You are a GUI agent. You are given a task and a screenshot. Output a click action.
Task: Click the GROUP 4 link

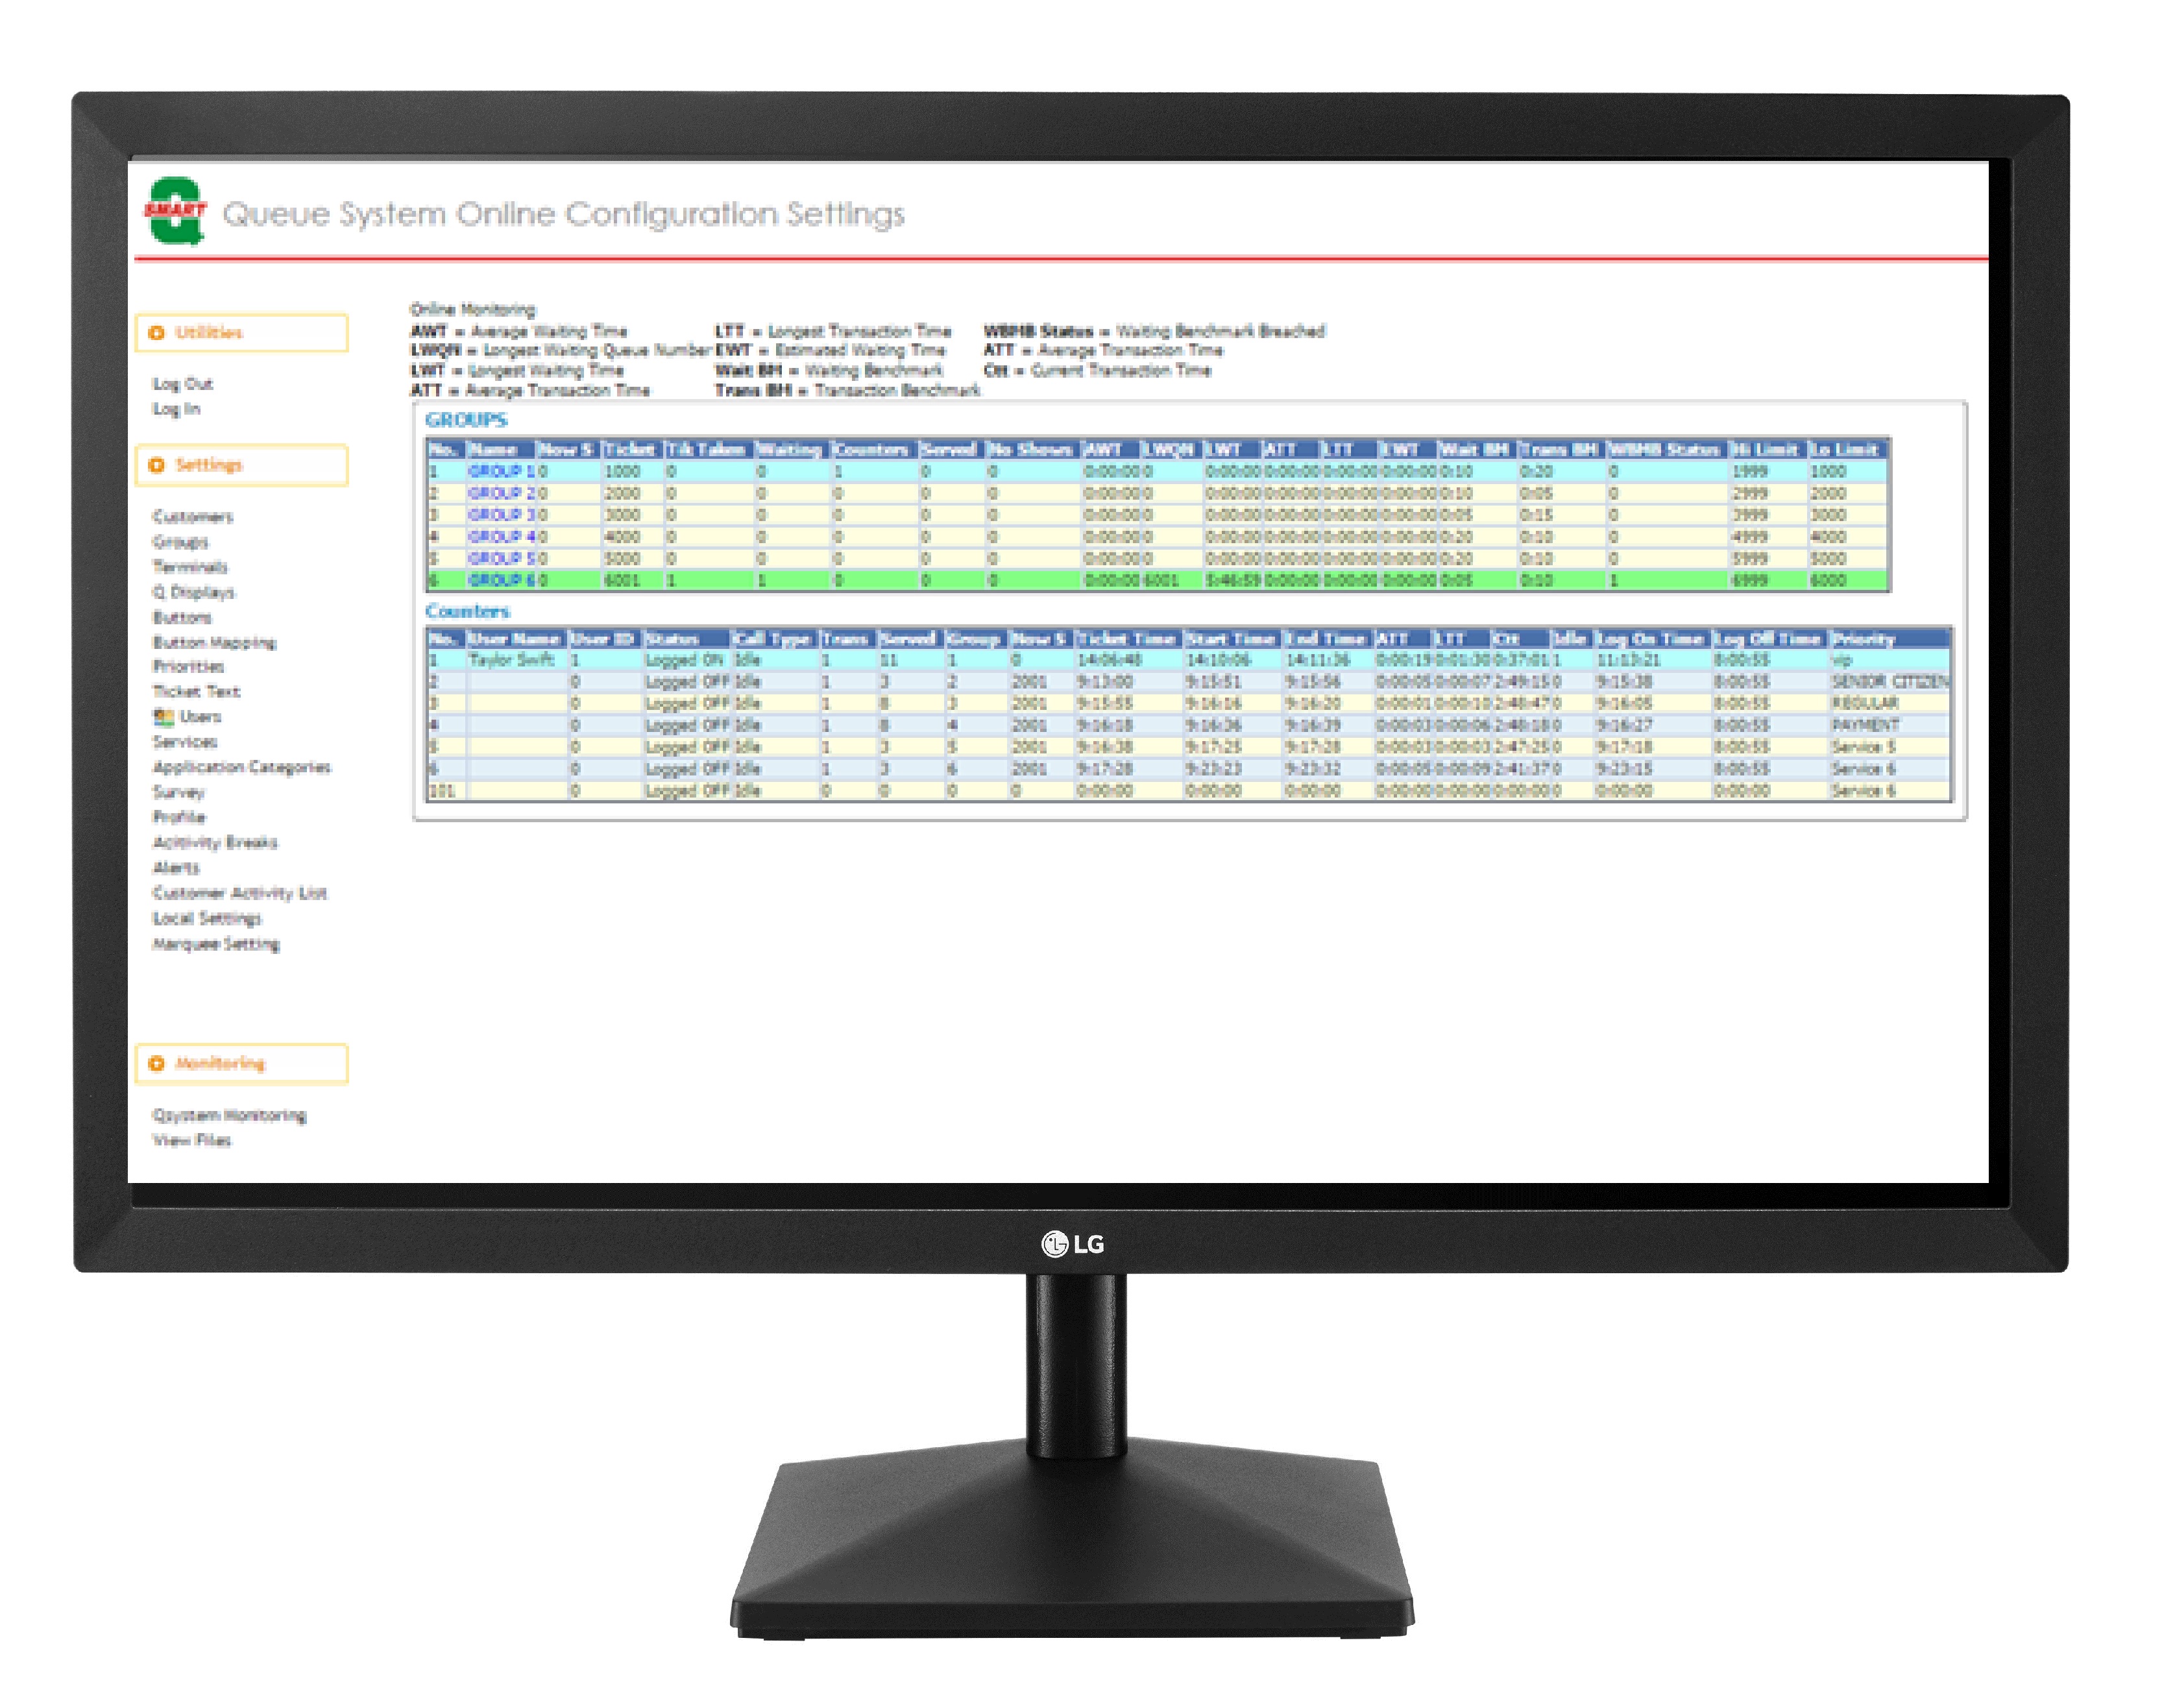click(x=501, y=537)
